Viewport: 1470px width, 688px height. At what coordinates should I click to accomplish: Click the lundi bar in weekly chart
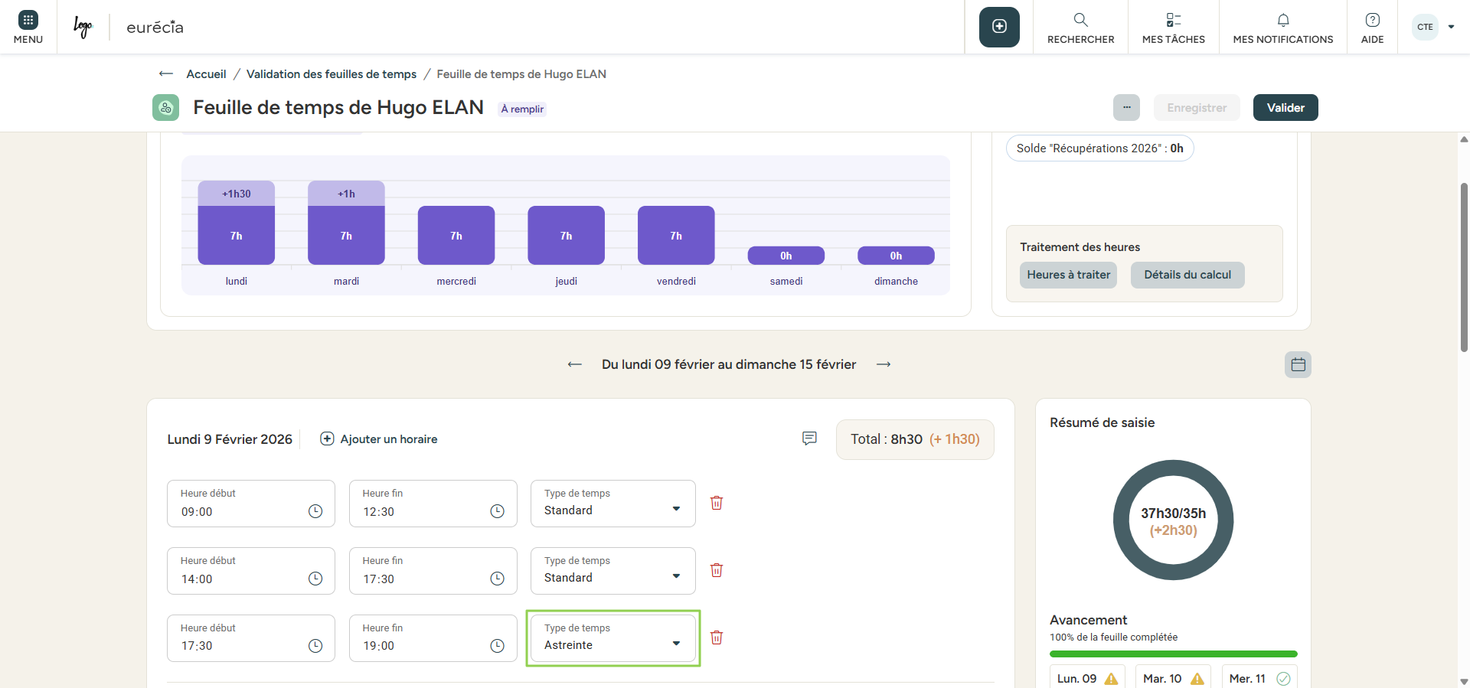click(237, 234)
